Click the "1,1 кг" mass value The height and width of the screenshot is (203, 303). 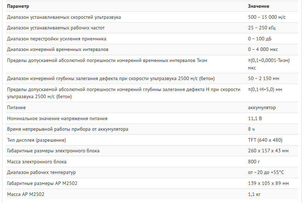[255, 194]
